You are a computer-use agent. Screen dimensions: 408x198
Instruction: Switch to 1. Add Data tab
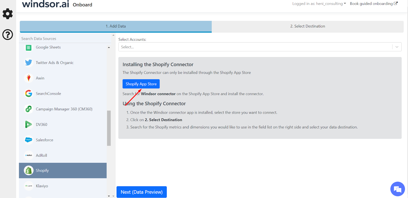[116, 26]
